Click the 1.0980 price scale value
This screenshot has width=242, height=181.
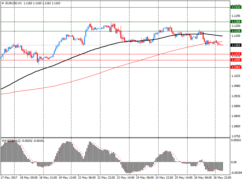point(236,86)
